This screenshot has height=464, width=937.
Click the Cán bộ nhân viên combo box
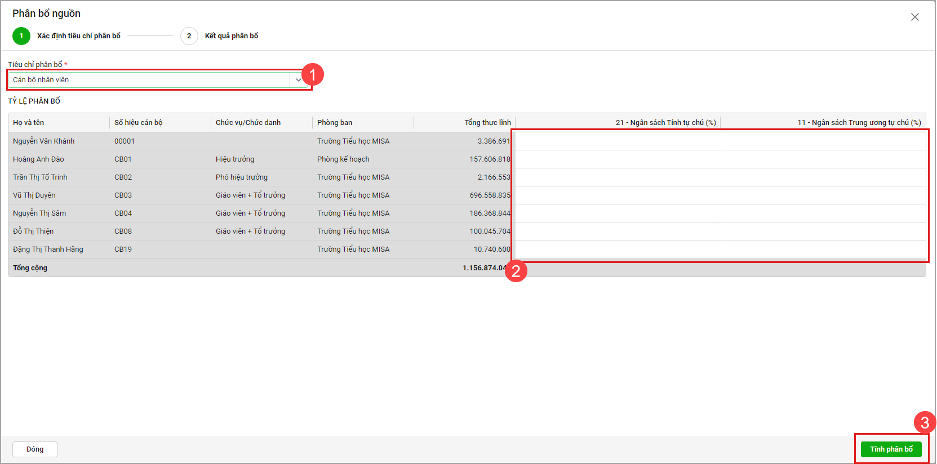149,80
